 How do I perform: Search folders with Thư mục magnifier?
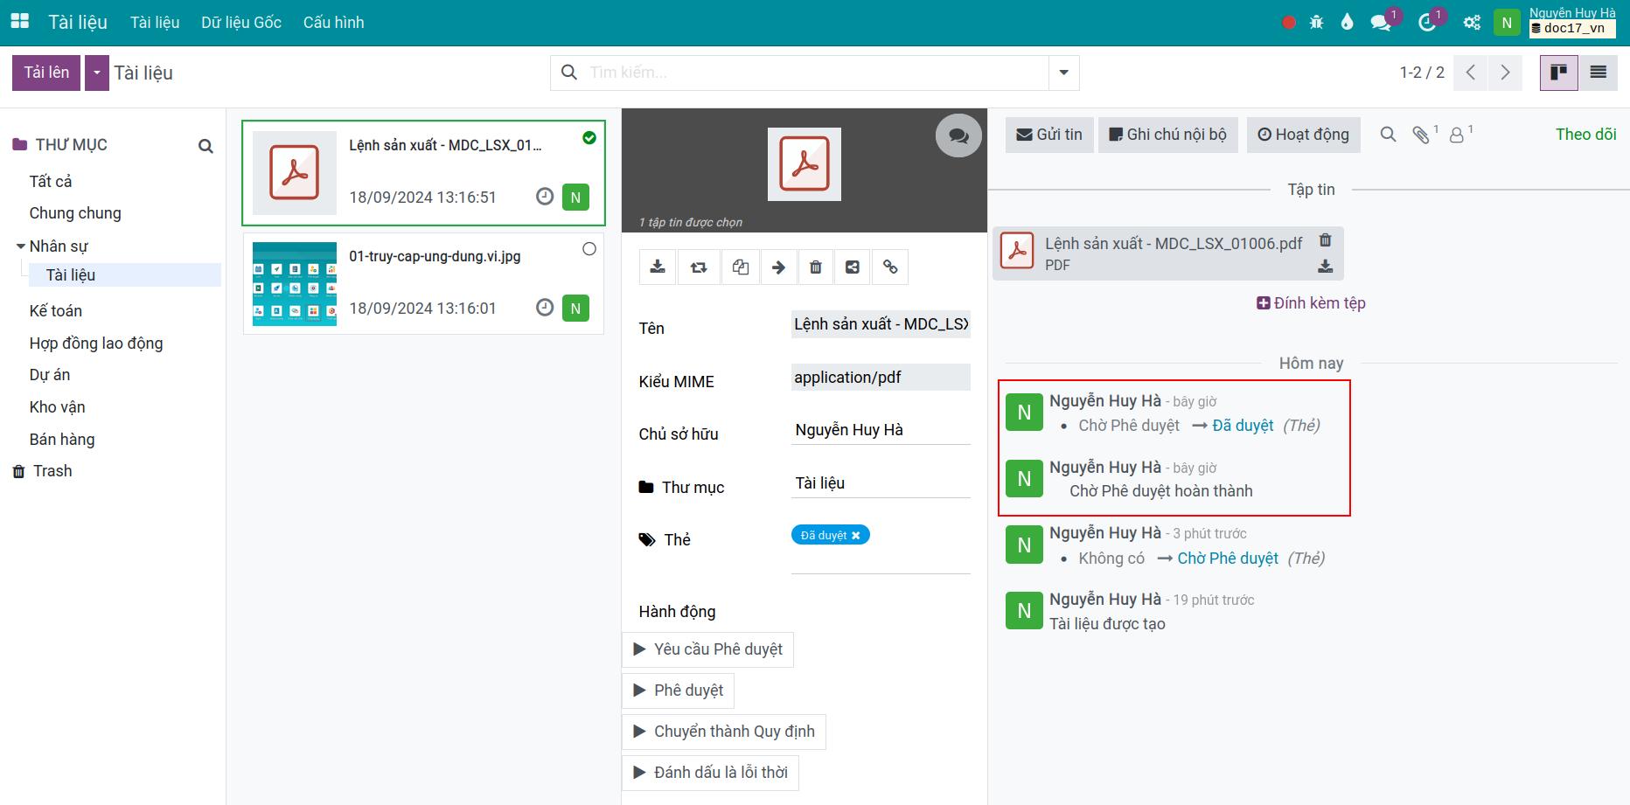tap(205, 146)
